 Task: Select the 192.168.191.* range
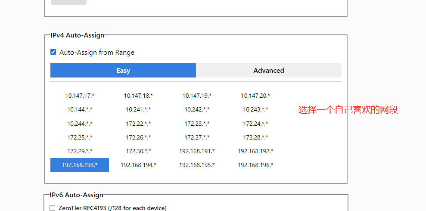click(197, 151)
